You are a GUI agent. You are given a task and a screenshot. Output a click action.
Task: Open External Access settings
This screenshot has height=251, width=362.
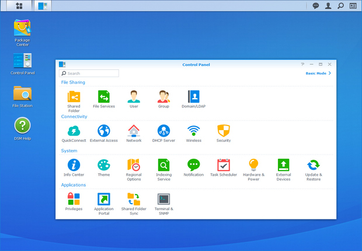coord(104,133)
